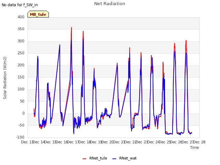
Task: Click the Dec 16 peak near 360 W/m2
Action: [71, 27]
